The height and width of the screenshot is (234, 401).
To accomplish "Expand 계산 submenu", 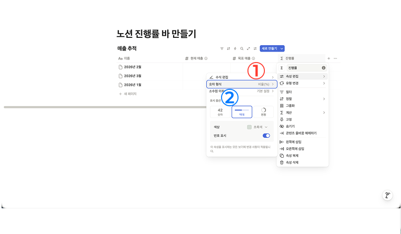I will (302, 113).
